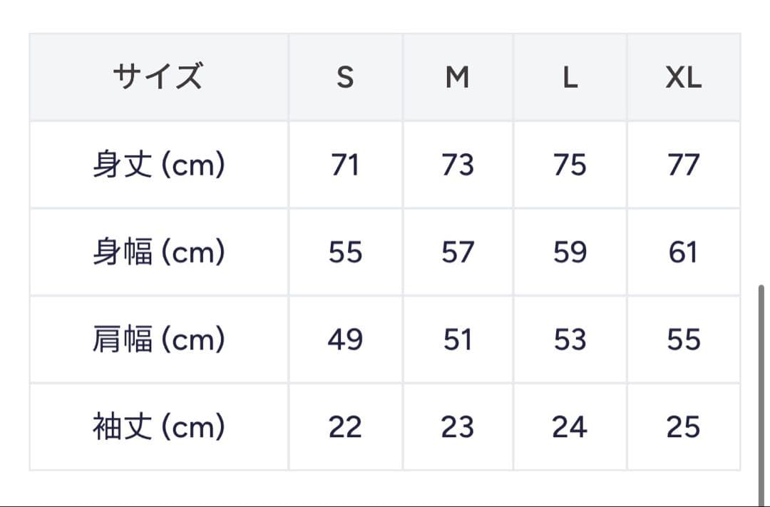This screenshot has width=770, height=507.
Task: Click the S shoulder width value 49
Action: coord(345,339)
